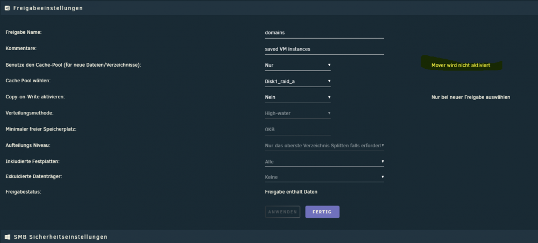
Task: Click the 'Benutze den Cache-Pool' label
Action: pyautogui.click(x=73, y=65)
